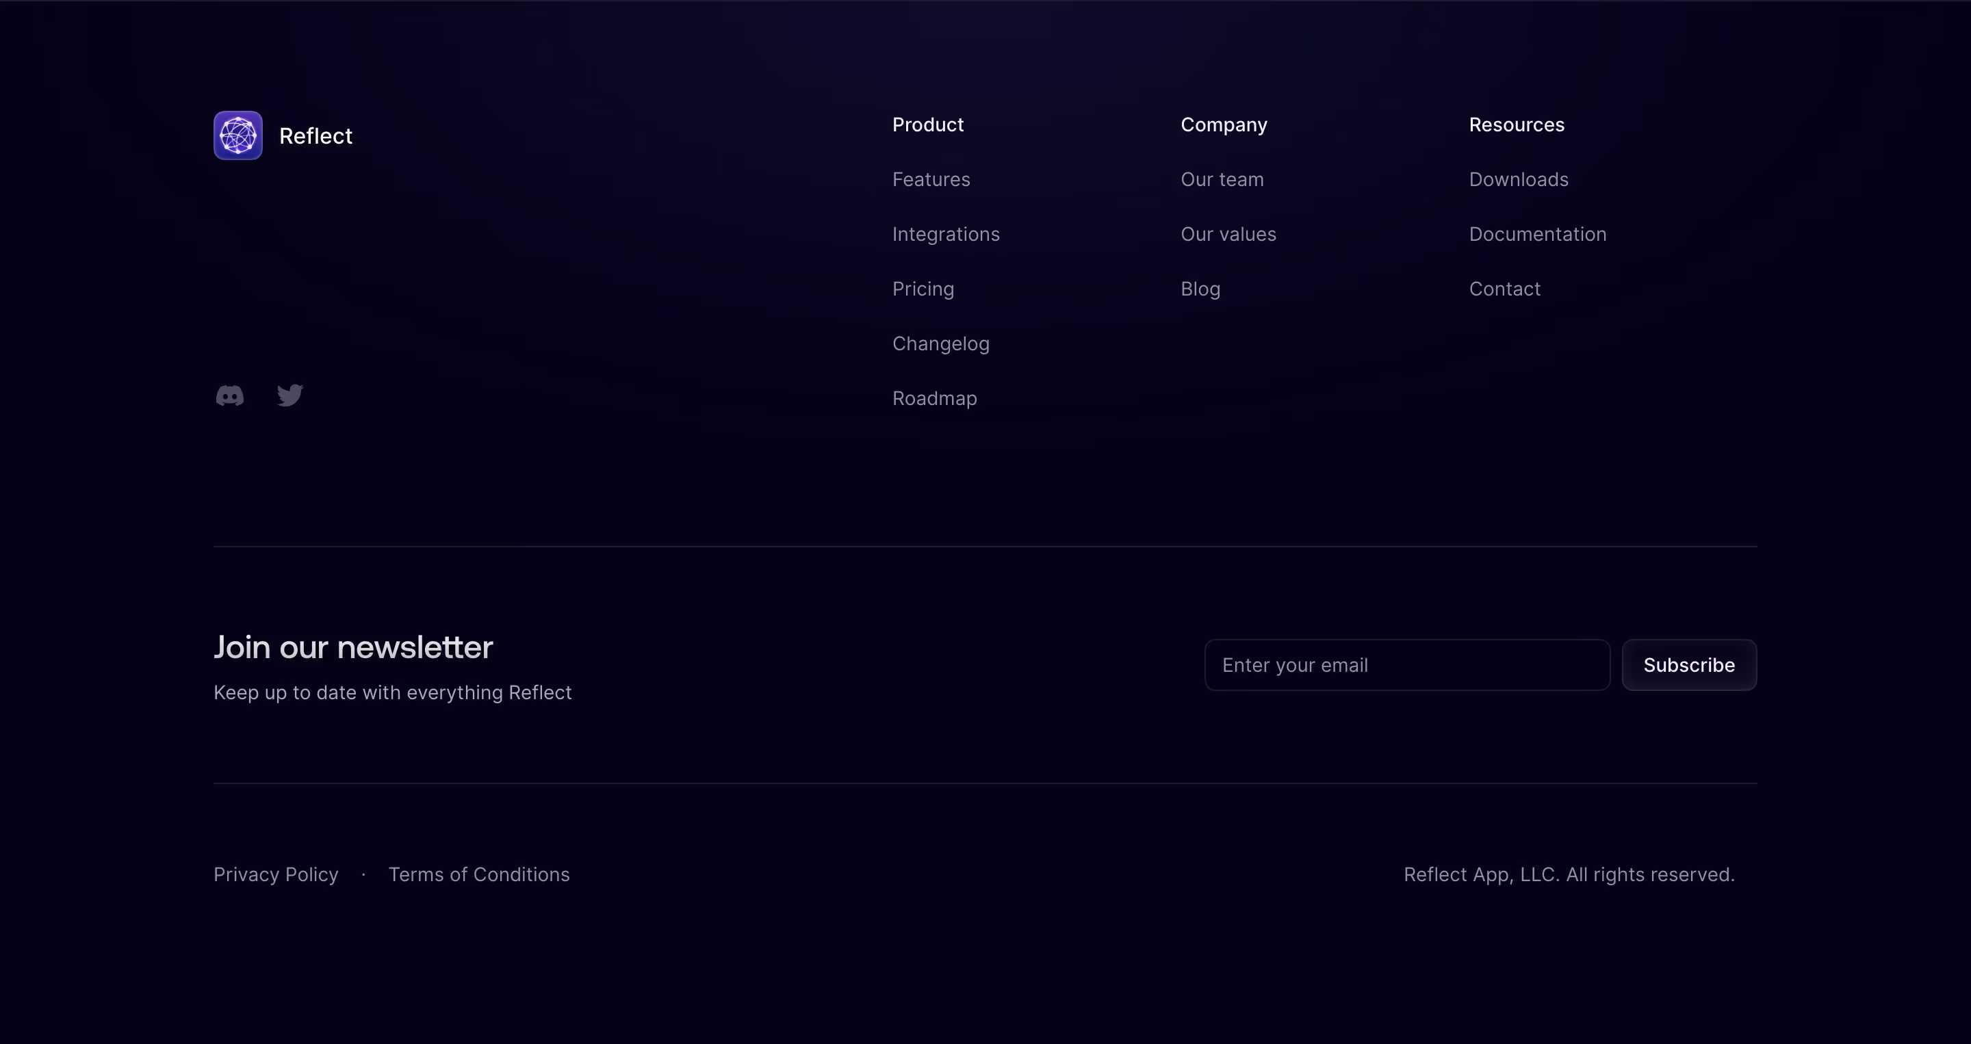
Task: Click the Resources column heading
Action: [x=1516, y=125]
